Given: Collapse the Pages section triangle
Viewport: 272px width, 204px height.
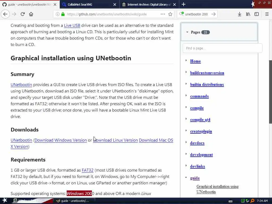Looking at the screenshot, I should tap(187, 32).
